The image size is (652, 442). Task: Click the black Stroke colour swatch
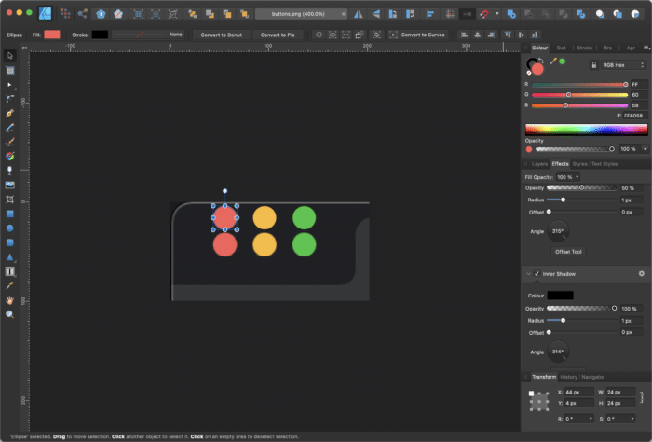(x=100, y=35)
